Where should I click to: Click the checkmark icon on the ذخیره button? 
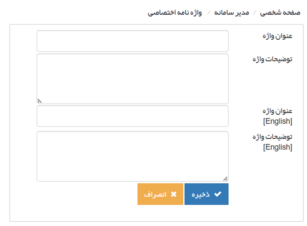click(x=218, y=194)
